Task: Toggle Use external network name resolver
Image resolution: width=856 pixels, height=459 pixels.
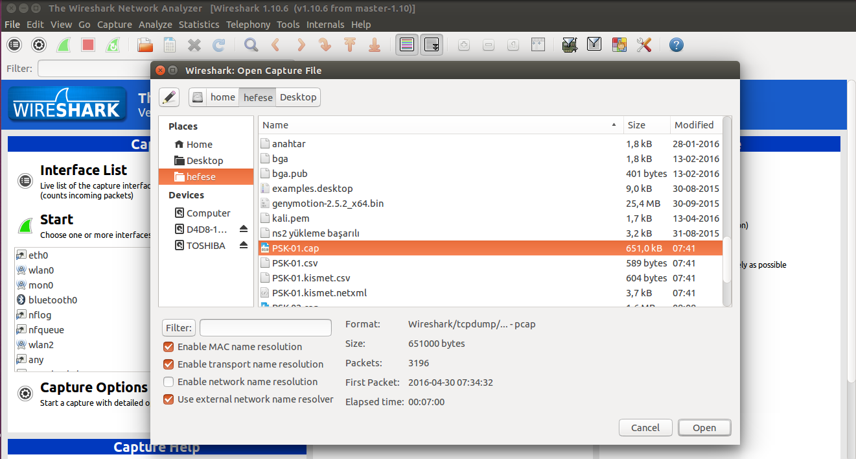Action: (168, 399)
